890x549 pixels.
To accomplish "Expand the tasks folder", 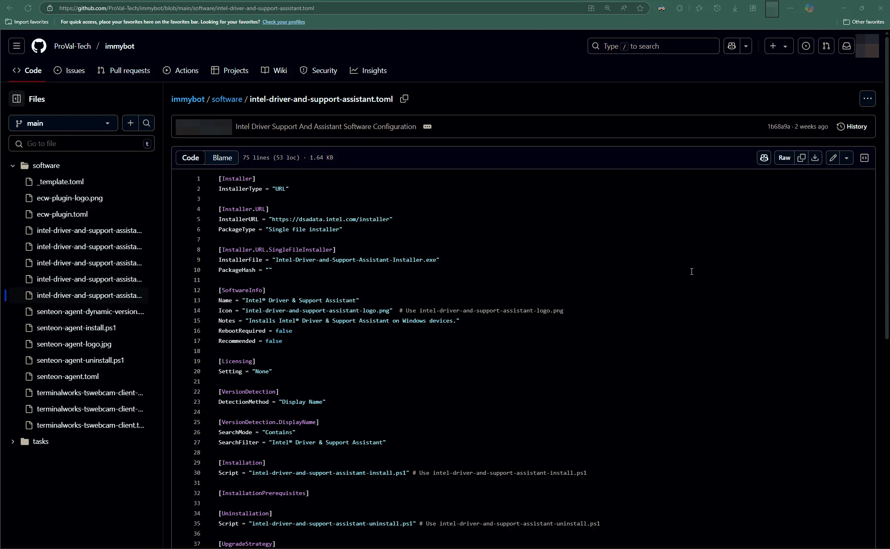I will (13, 441).
